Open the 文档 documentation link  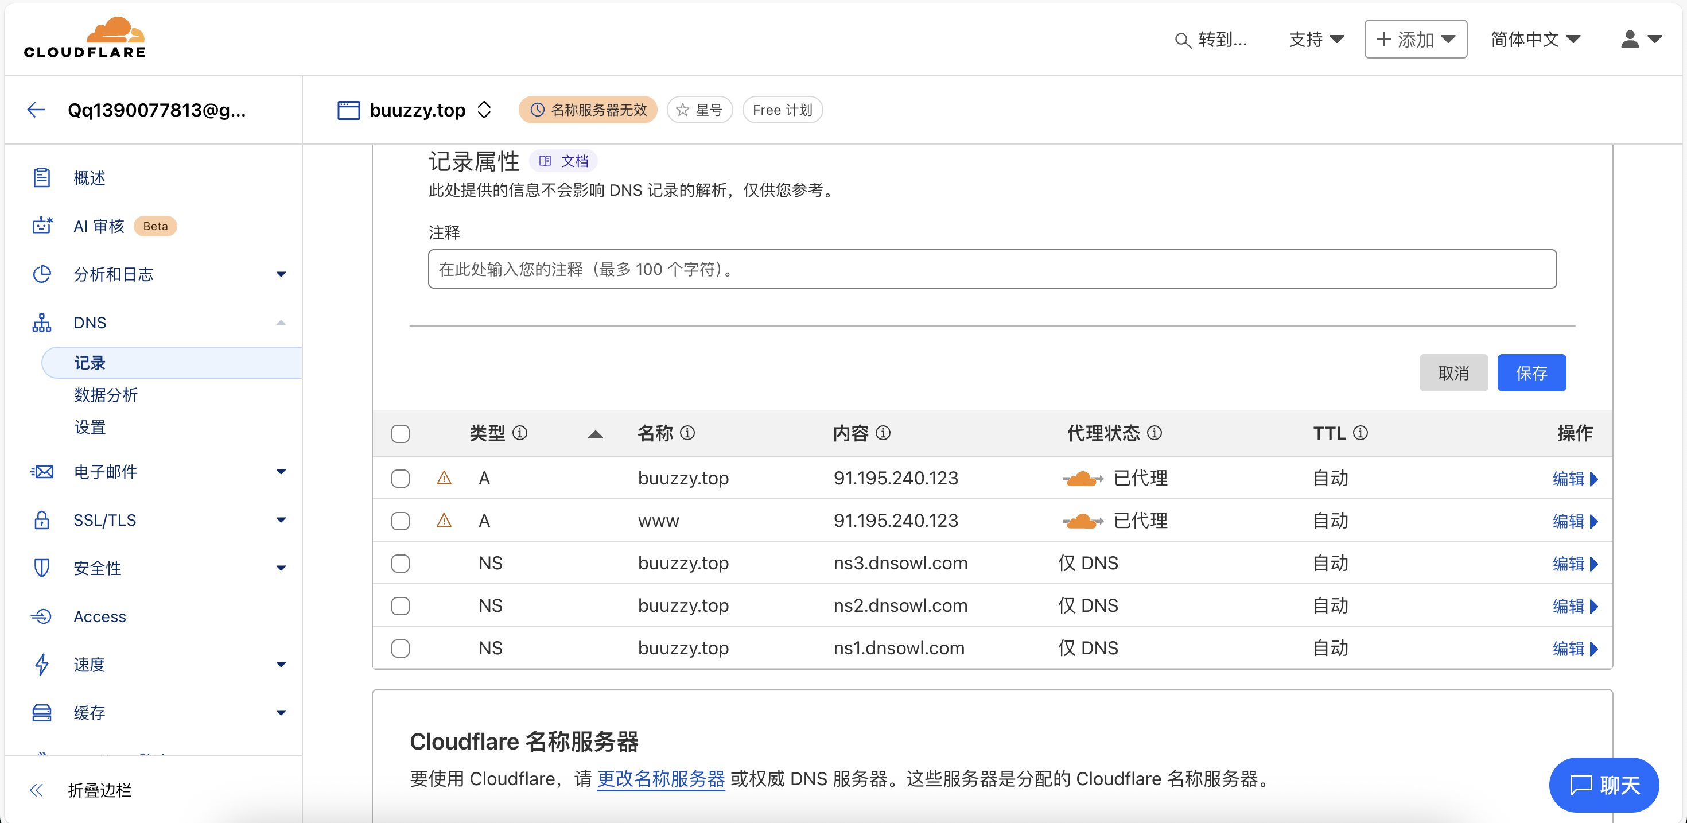(x=564, y=161)
